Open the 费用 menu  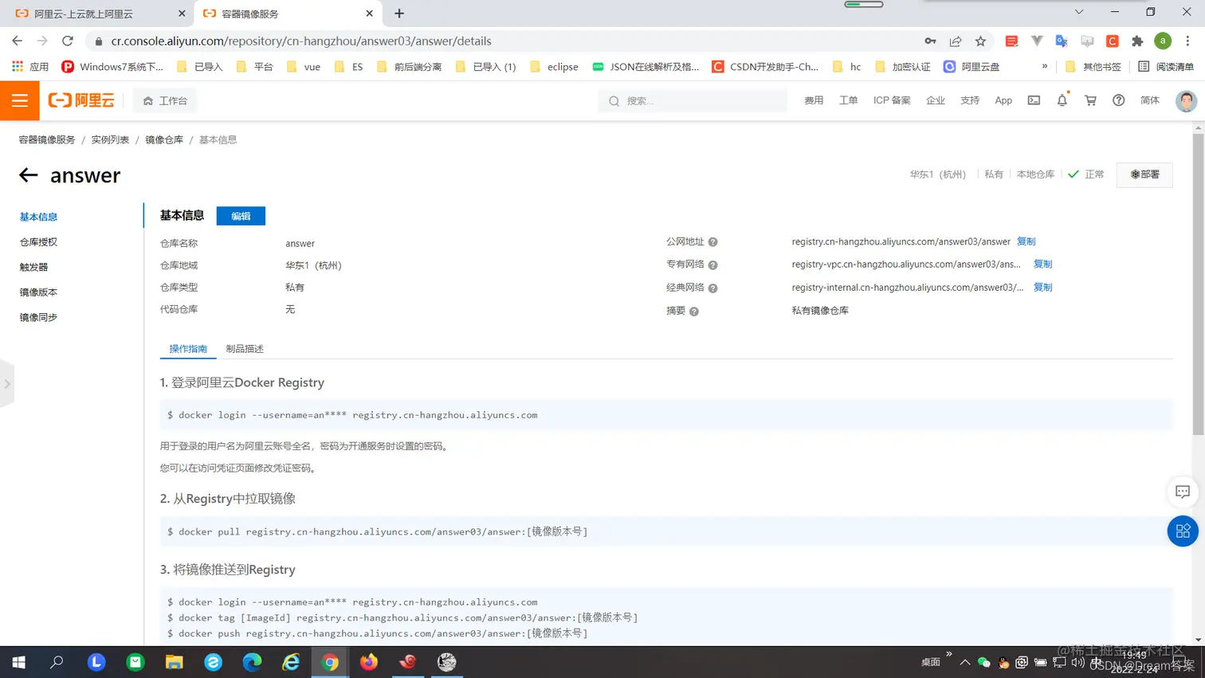click(x=814, y=100)
